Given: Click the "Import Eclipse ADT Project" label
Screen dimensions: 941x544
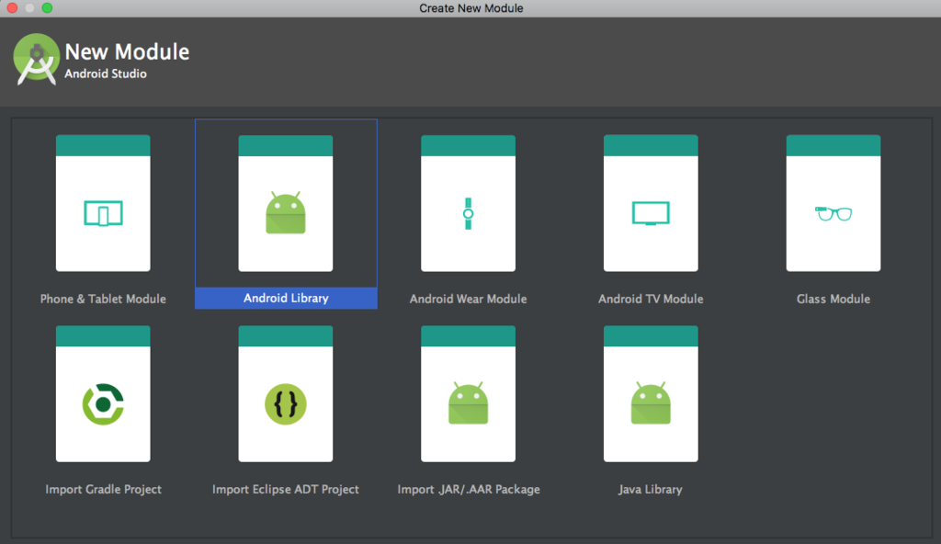Looking at the screenshot, I should pos(286,490).
